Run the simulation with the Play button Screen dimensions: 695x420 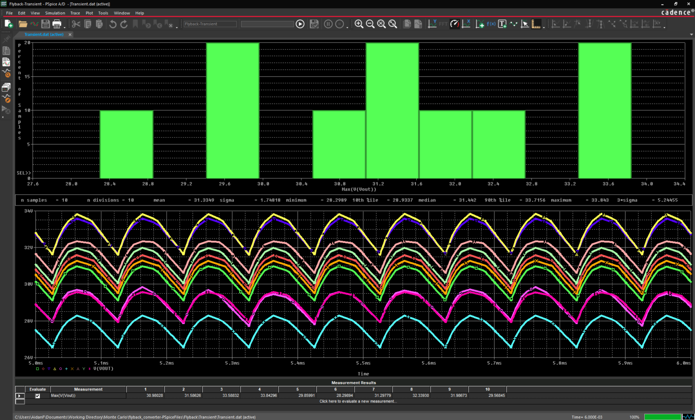(300, 24)
